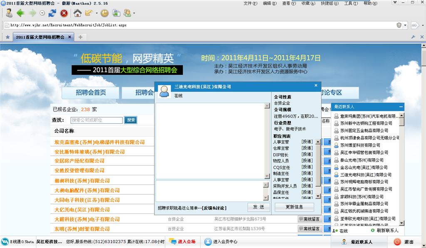The width and height of the screenshot is (426, 248).
Task: Click the Refresh page icon
Action: (x=52, y=13)
